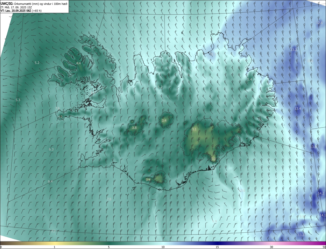Click the 14.2 value near the right edge
This screenshot has width=326, height=249.
click(321, 193)
